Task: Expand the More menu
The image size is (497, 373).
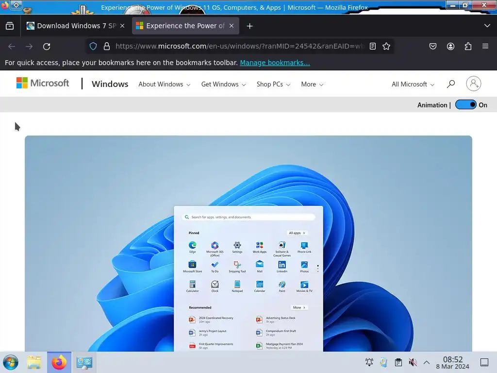Action: click(312, 85)
